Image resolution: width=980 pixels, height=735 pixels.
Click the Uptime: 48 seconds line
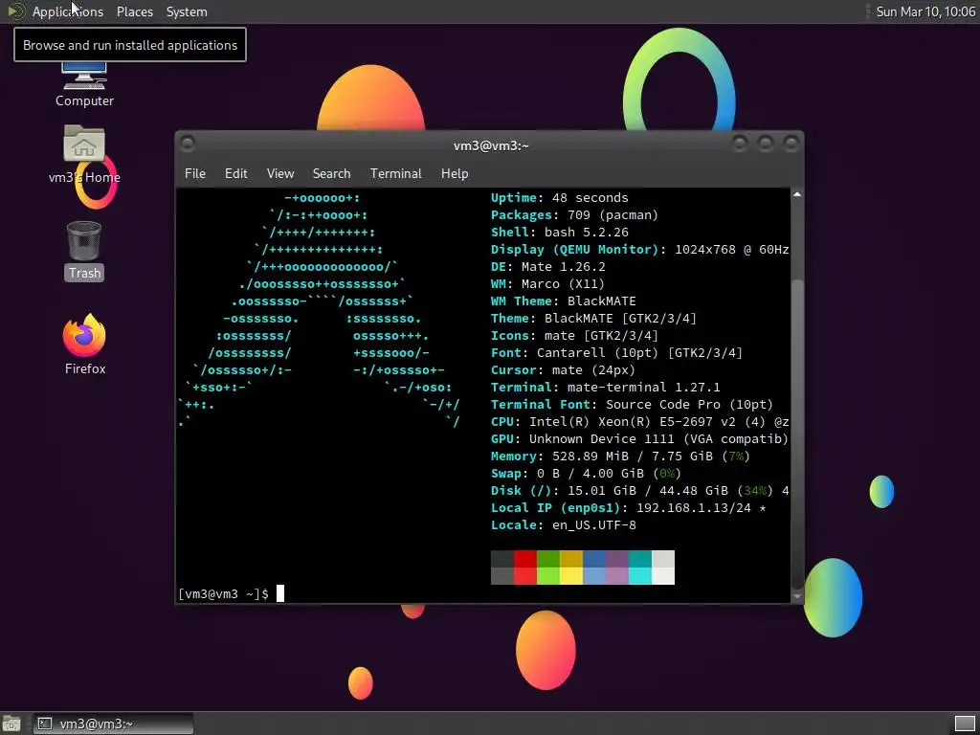559,197
